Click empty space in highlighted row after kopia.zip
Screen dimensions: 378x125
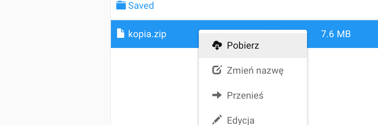182,34
